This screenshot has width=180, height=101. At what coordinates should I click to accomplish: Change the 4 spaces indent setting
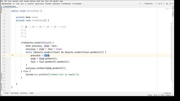168,95
